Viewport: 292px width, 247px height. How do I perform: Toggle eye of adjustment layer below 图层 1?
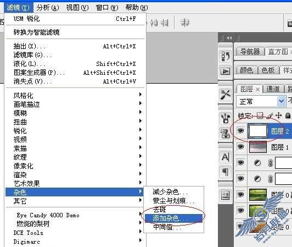[x=240, y=163]
